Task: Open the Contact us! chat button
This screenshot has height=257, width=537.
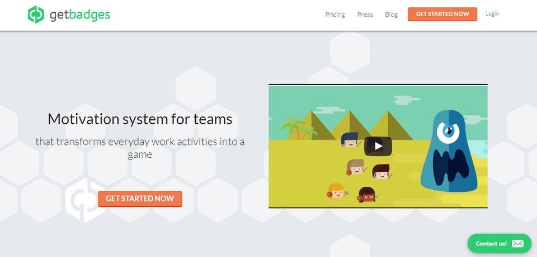Action: 500,244
